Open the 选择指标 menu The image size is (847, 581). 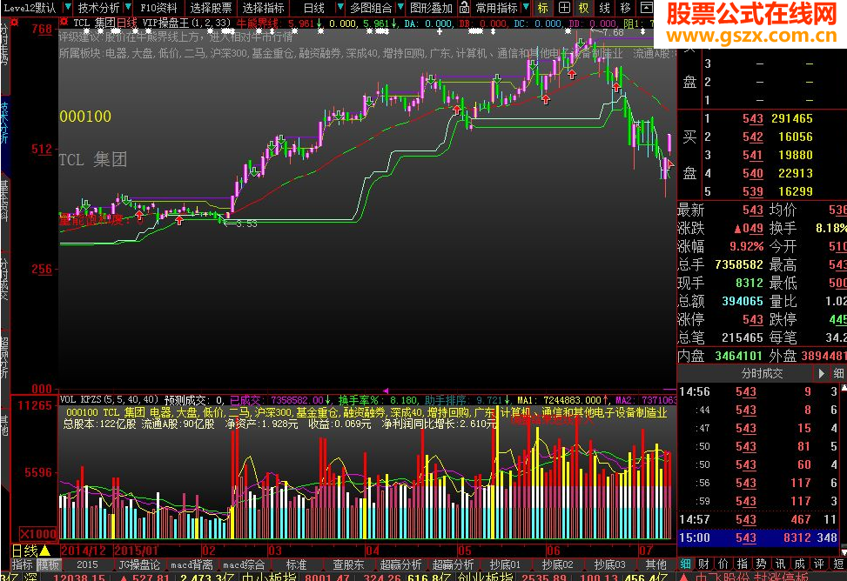(263, 8)
